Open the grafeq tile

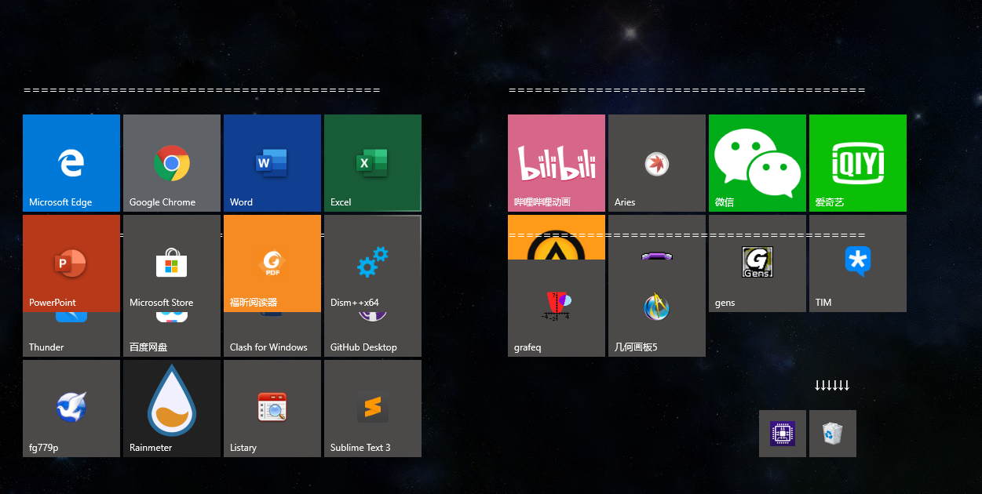click(x=557, y=308)
